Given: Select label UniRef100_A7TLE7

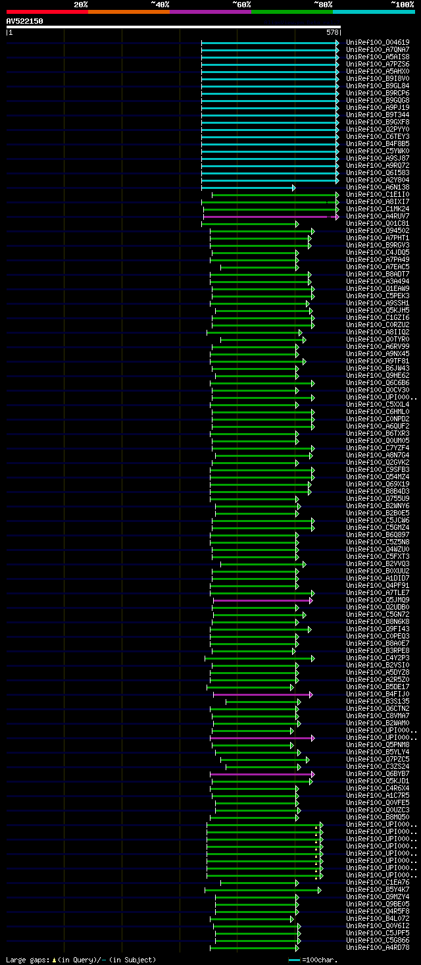Looking at the screenshot, I should [378, 592].
